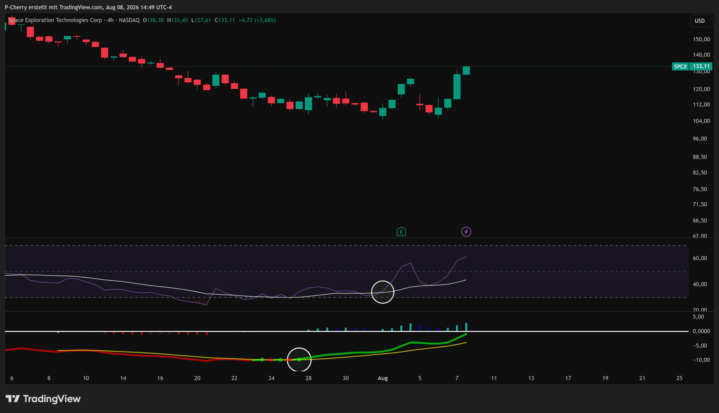
Task: Select the 4h interval label in the legend
Action: pyautogui.click(x=110, y=20)
